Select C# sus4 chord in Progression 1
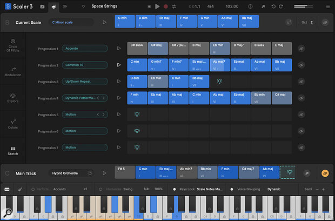Screen dimensions: 335x221 click(137, 49)
